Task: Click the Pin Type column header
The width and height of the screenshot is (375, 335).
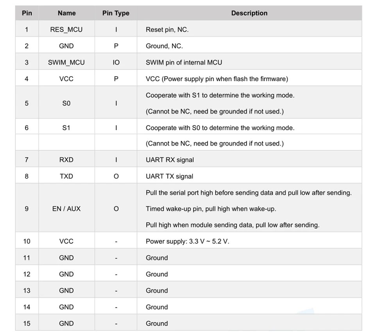Action: click(x=116, y=13)
